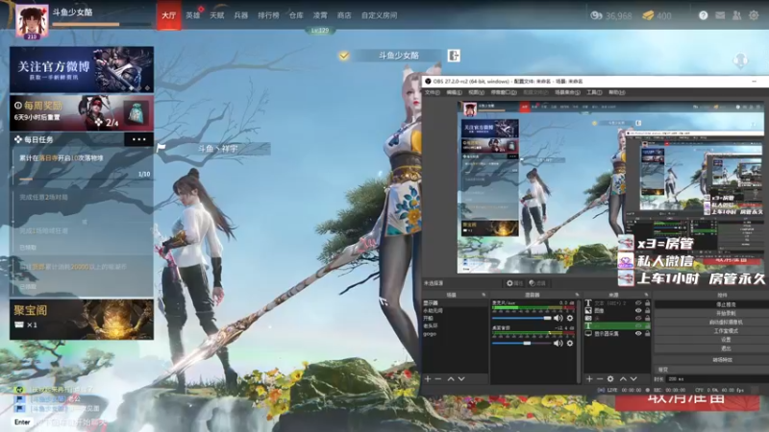The height and width of the screenshot is (432, 769).
Task: Switch to the 商店 tab
Action: 344,15
